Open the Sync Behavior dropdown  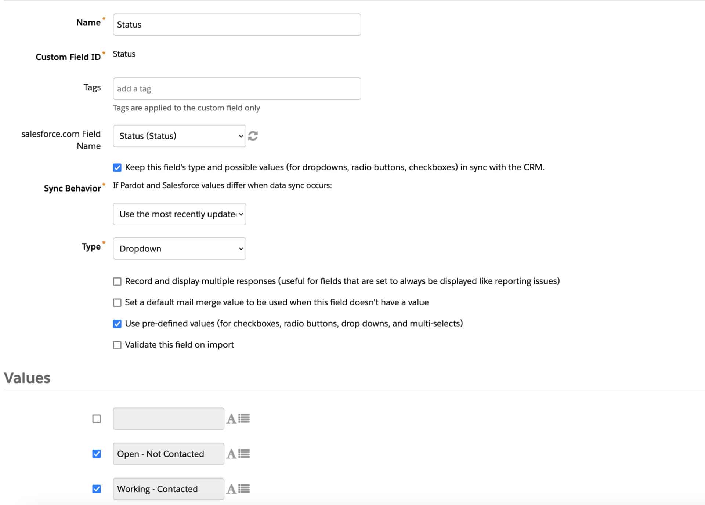[179, 214]
